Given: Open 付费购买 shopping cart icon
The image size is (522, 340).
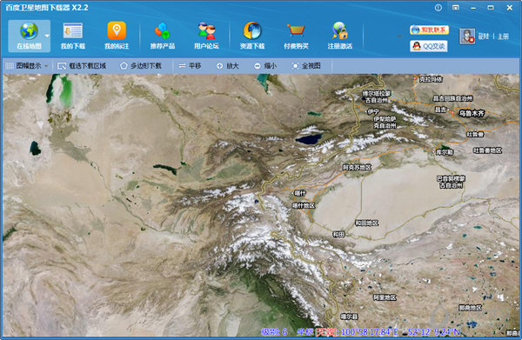Looking at the screenshot, I should click(296, 36).
